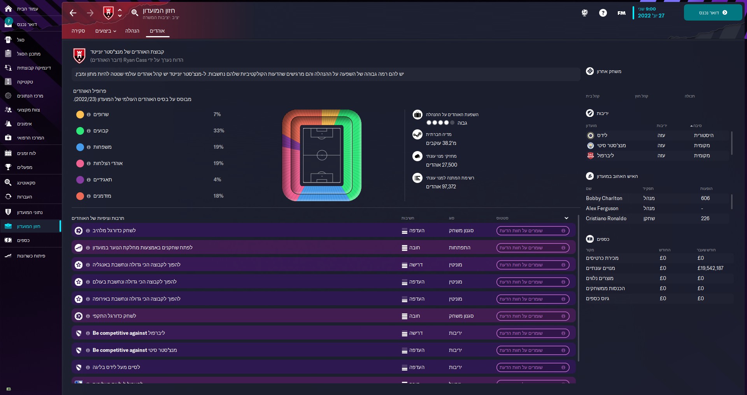Click the globe icon in the header
Viewport: 747px width, 395px height.
tap(584, 13)
